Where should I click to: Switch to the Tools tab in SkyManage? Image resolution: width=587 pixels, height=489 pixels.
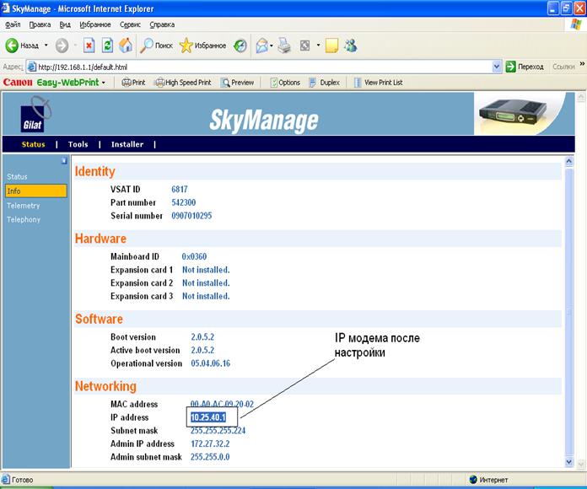click(x=78, y=144)
